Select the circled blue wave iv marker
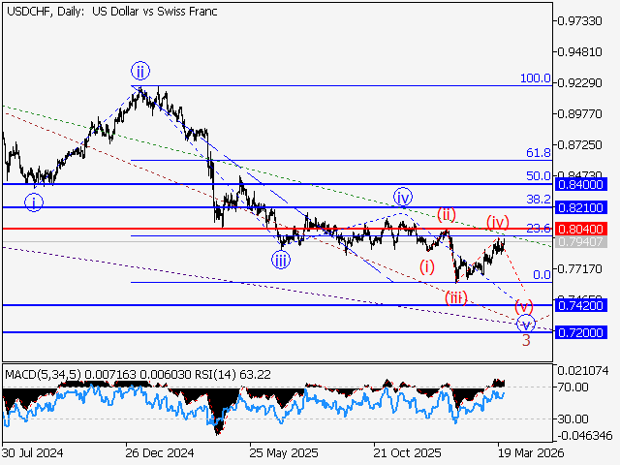620x465 pixels. click(x=403, y=198)
